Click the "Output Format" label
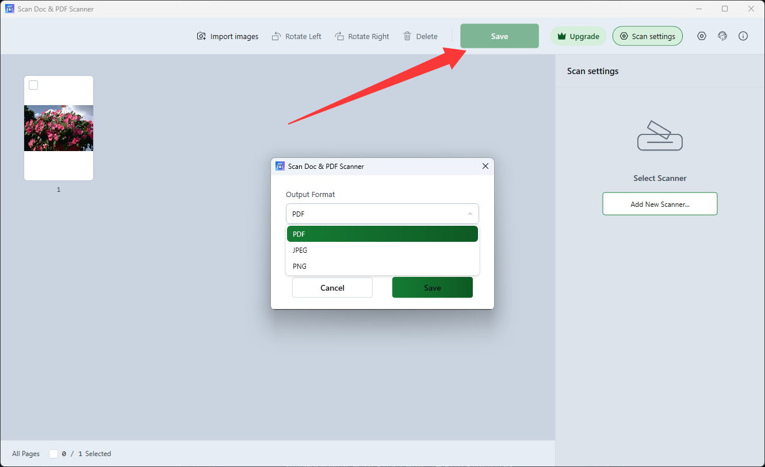 coord(311,194)
